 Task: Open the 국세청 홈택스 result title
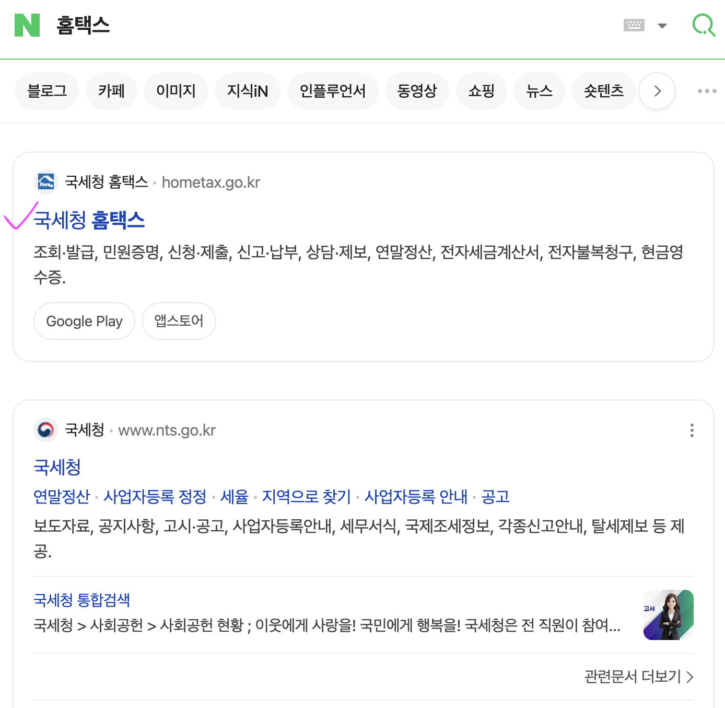tap(89, 220)
